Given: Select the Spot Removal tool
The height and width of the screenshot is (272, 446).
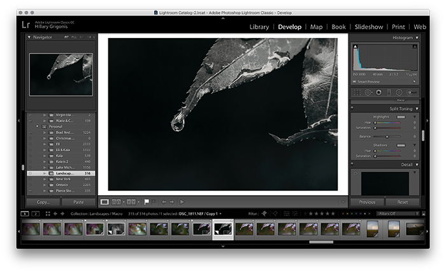Looking at the screenshot, I should [368, 92].
